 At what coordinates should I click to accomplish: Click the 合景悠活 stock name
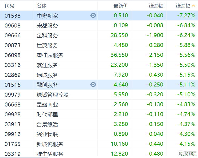pos(47,124)
